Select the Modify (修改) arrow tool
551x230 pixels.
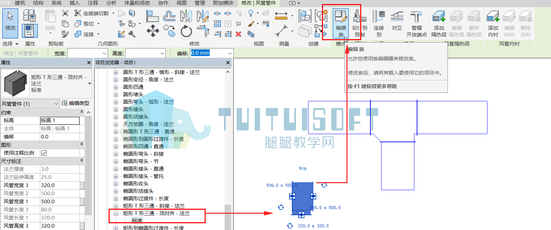pos(10,23)
